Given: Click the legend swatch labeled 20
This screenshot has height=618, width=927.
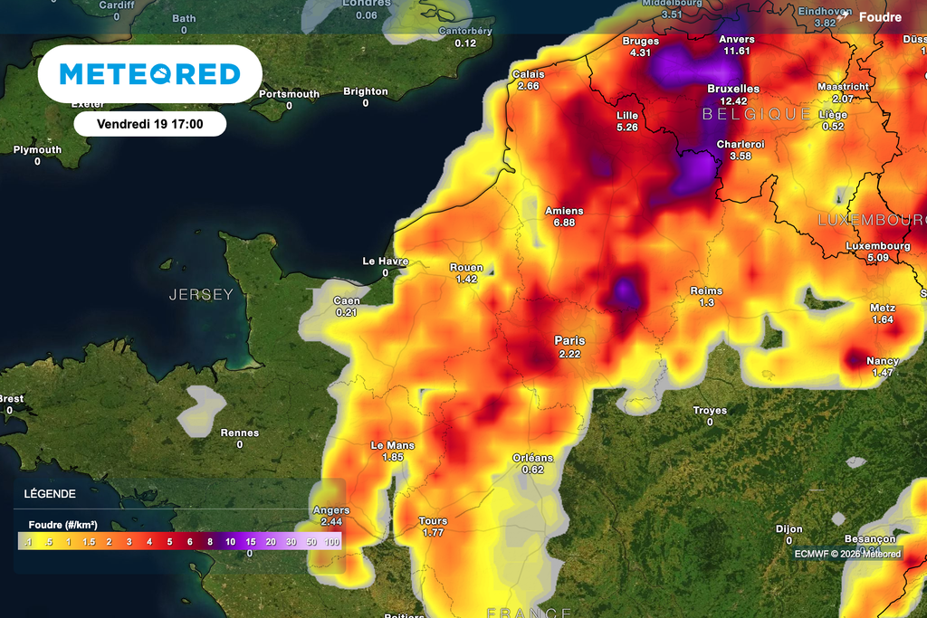Looking at the screenshot, I should point(271,542).
